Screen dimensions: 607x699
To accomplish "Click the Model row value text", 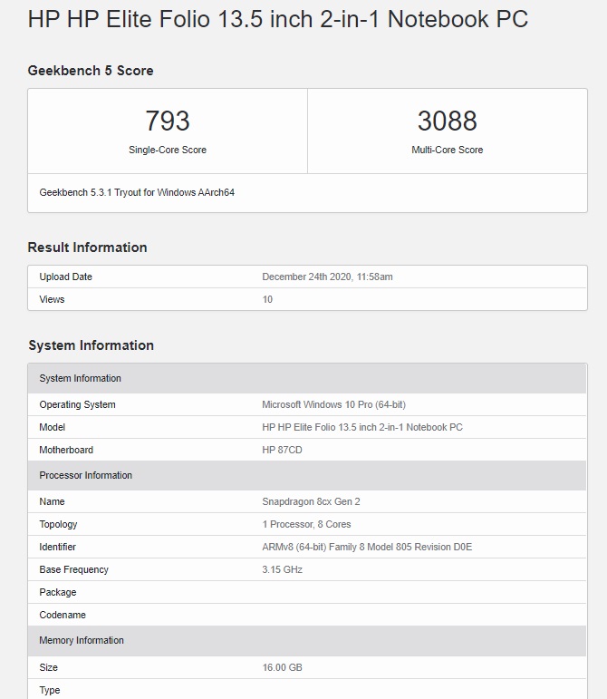I will click(x=361, y=427).
